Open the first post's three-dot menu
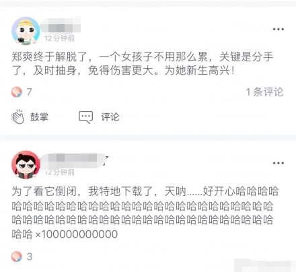Screen dimensions: 296x272 click(279, 29)
